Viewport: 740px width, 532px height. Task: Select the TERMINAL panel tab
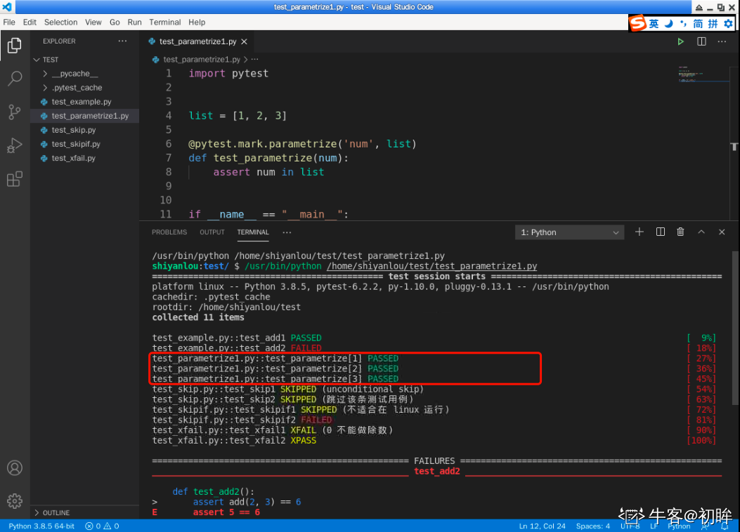point(253,232)
